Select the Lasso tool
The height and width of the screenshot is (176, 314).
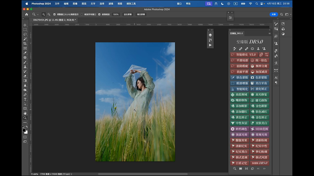[x=25, y=34]
